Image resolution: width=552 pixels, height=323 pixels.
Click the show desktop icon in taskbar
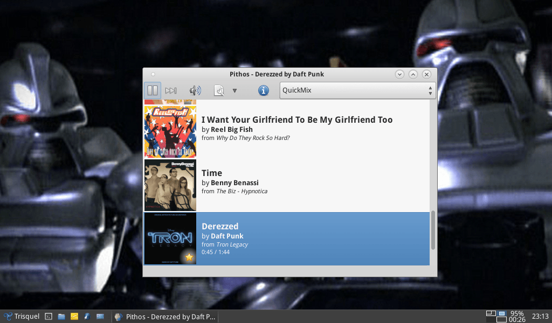[100, 317]
